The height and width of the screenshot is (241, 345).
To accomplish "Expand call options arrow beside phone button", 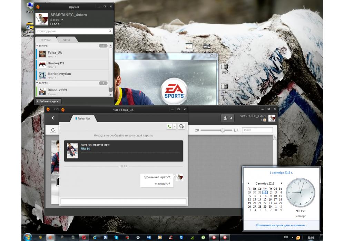I will [x=174, y=126].
